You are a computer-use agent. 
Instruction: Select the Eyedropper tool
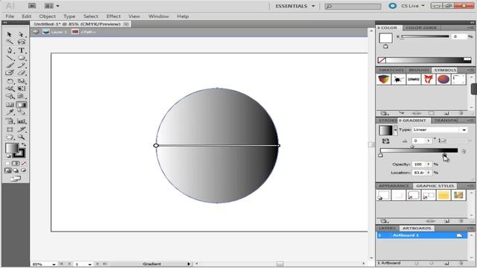(x=10, y=112)
